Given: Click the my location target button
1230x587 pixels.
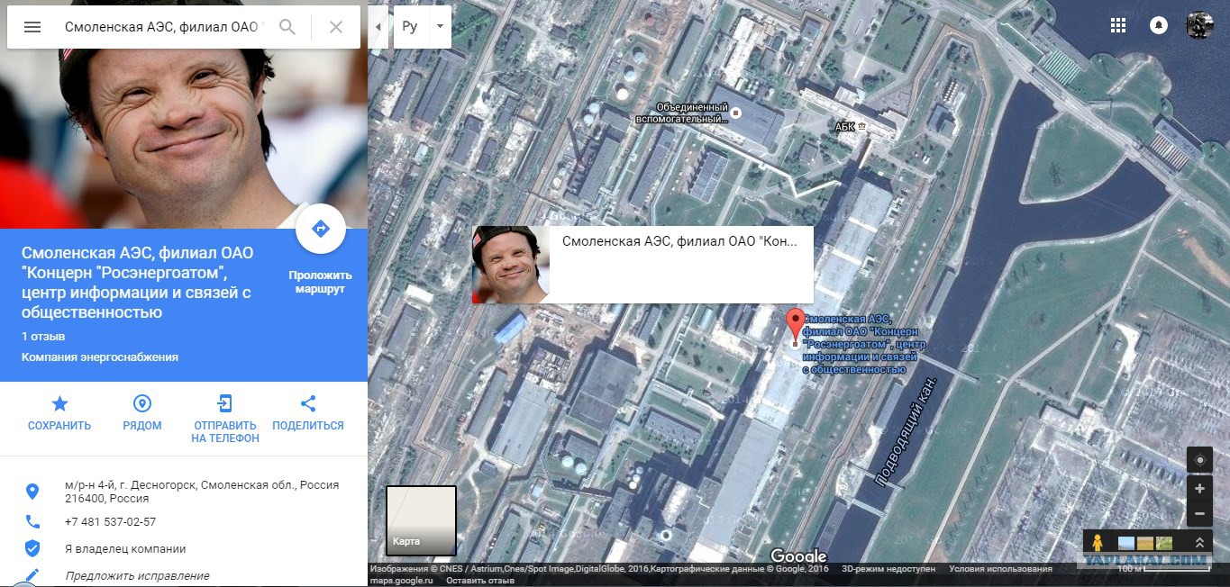Looking at the screenshot, I should (1199, 460).
